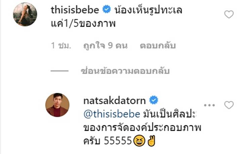Viewport: 252px width, 154px height.
Task: Like the reply by natsakdatorn
Action: click(x=229, y=105)
